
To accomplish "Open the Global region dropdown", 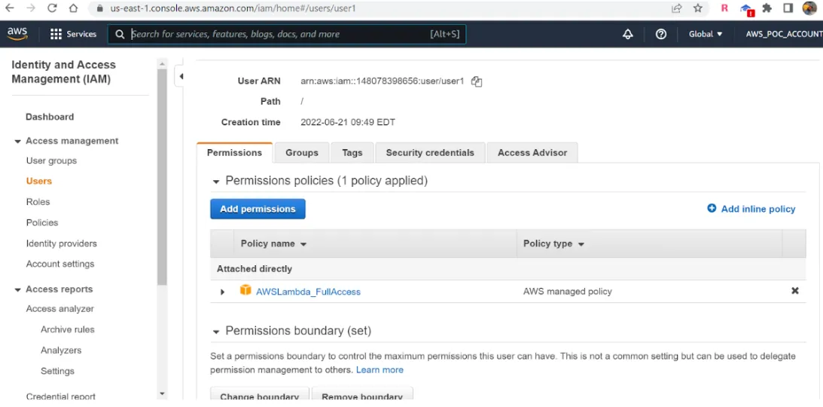I will (706, 34).
